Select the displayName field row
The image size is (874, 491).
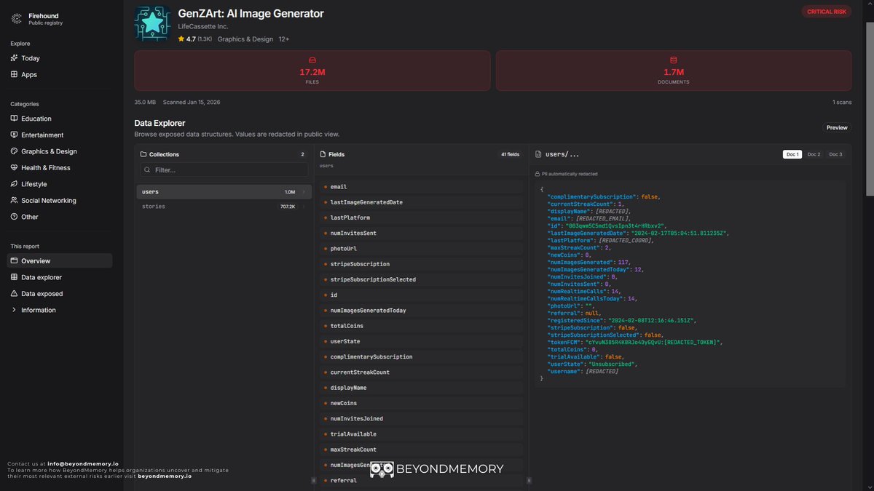pos(421,388)
